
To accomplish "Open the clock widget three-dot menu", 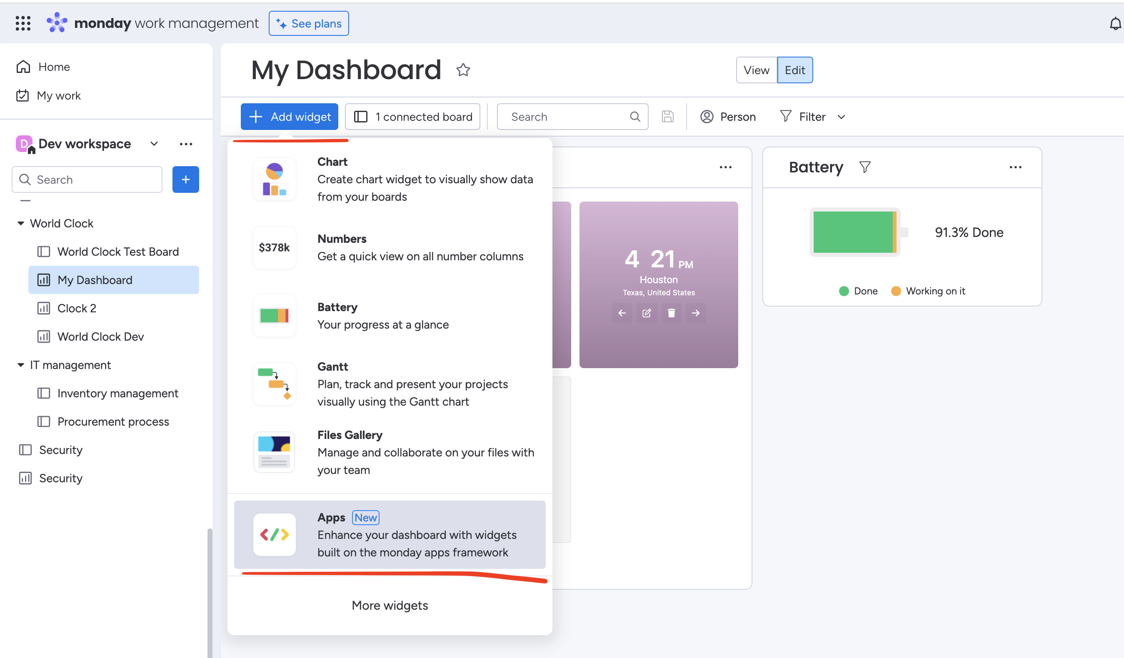I will click(x=725, y=167).
